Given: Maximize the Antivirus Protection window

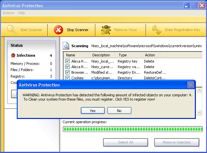Looking at the screenshot, I should click(194, 6).
